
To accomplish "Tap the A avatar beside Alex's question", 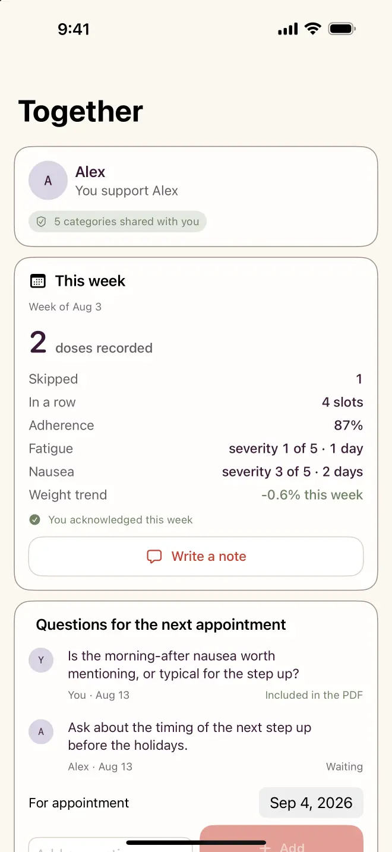I will coord(41,731).
